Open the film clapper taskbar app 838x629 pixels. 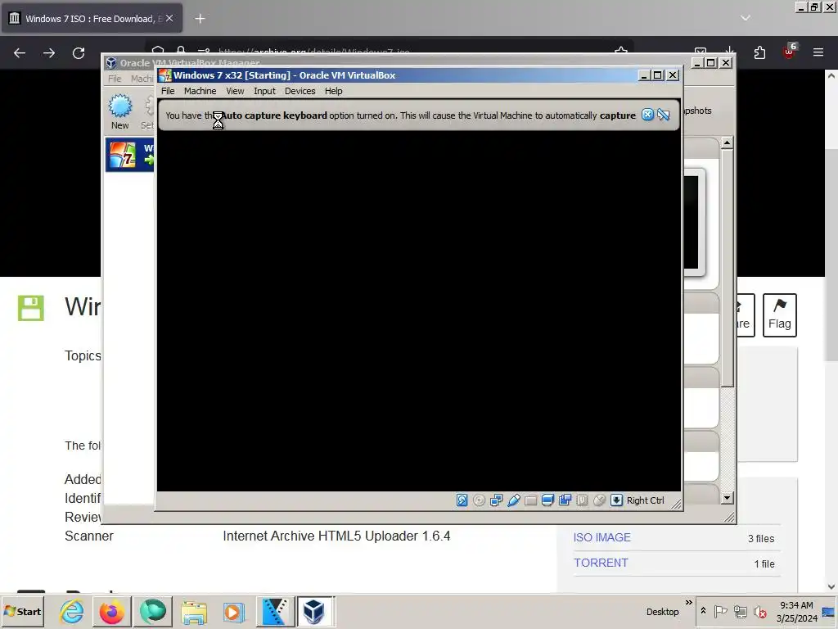[x=275, y=611]
